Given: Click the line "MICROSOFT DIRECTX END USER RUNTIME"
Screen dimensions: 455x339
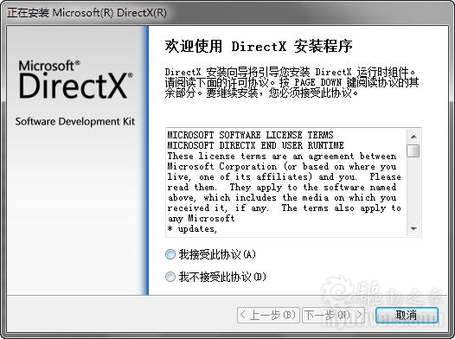Looking at the screenshot, I should coord(255,145).
